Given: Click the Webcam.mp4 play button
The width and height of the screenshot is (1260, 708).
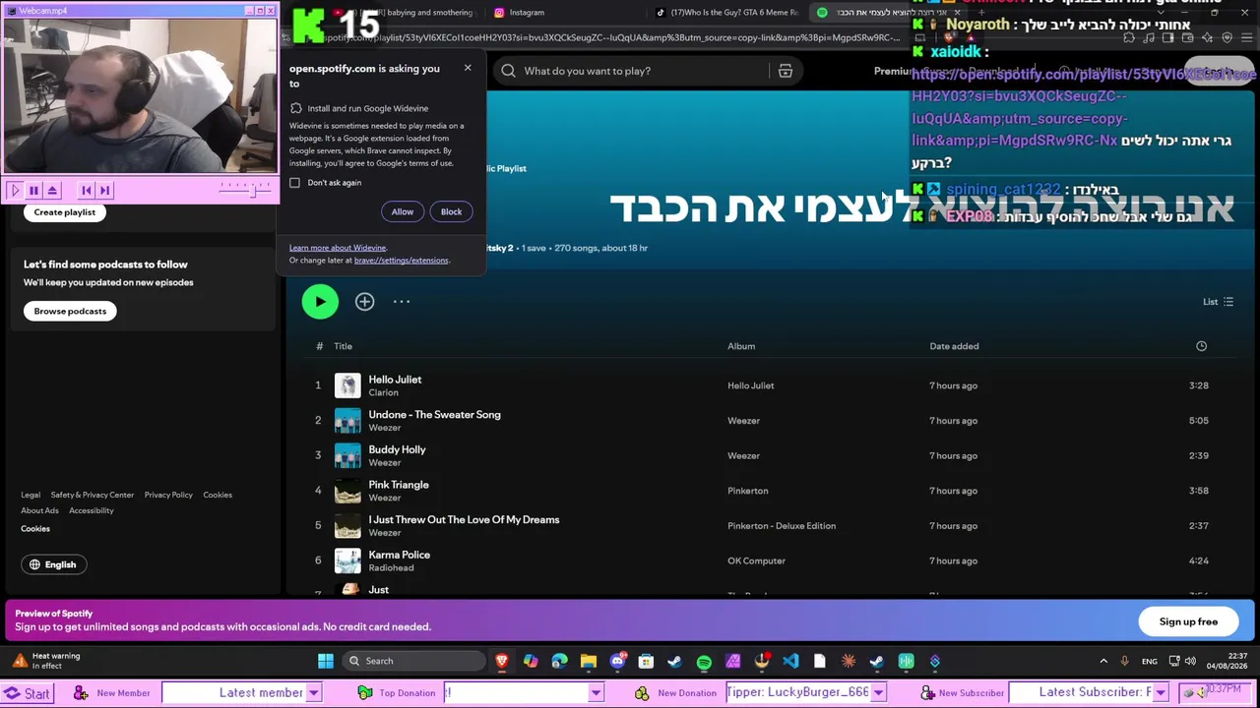Looking at the screenshot, I should (15, 191).
